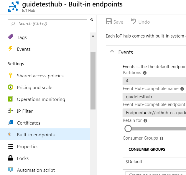This screenshot has width=186, height=175.
Task: Click the sidebar Search field
Action: pyautogui.click(x=47, y=24)
